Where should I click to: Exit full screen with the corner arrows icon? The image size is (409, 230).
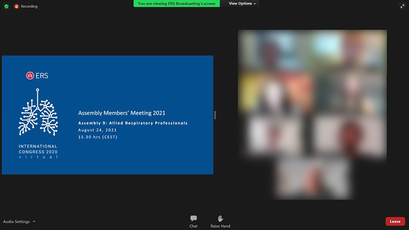tap(402, 6)
